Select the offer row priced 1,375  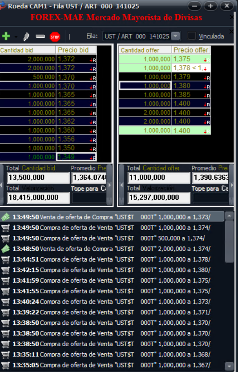coord(165,59)
